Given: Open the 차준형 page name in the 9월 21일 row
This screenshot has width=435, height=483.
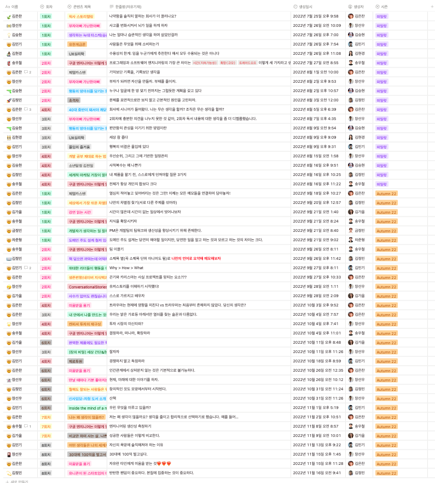Looking at the screenshot, I should tap(17, 240).
